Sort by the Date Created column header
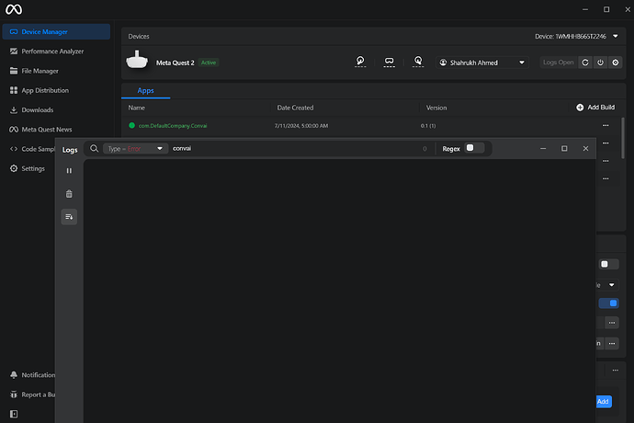Screen dimensions: 634x423 coord(295,108)
